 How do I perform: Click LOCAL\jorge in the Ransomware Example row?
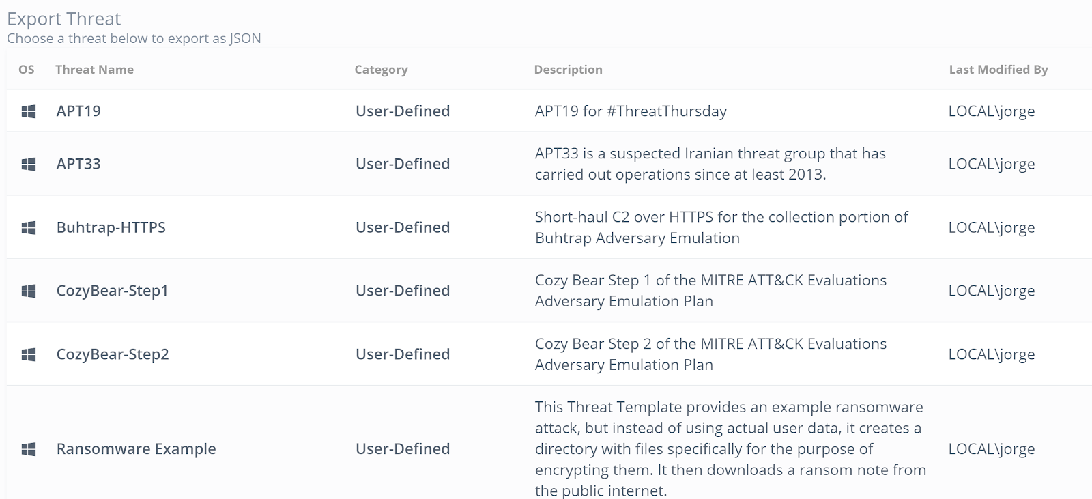[992, 449]
